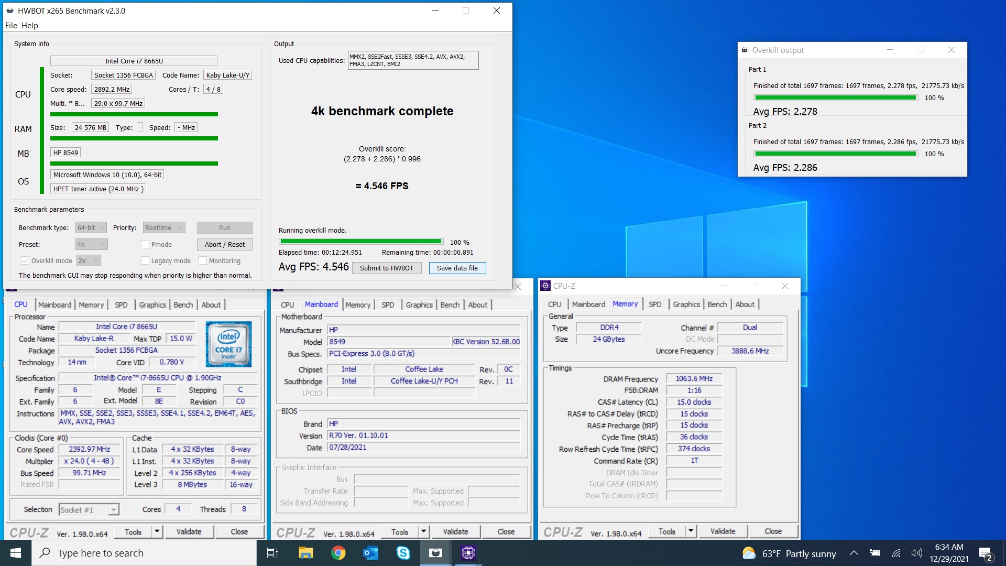The height and width of the screenshot is (566, 1006).
Task: Click the Type here to search box
Action: tap(144, 553)
